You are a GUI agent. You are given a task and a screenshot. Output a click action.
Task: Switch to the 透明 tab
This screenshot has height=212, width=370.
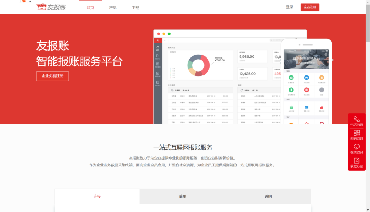[x=268, y=196]
